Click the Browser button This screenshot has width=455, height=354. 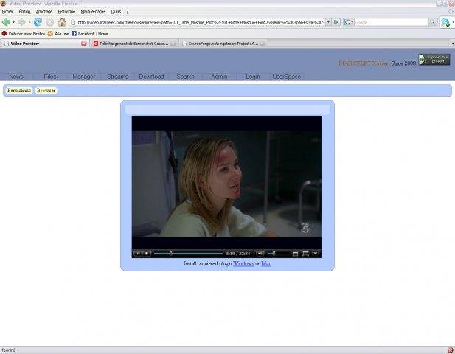point(46,91)
